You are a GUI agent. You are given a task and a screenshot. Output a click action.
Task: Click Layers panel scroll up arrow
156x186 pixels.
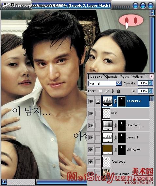pos(152,98)
